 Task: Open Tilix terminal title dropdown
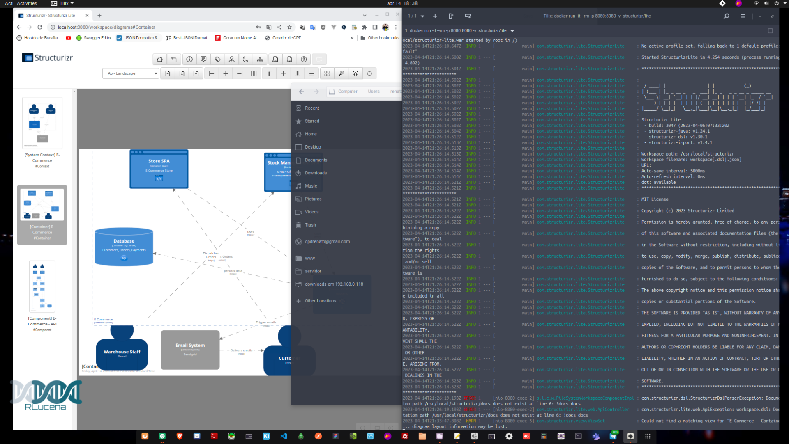[512, 31]
